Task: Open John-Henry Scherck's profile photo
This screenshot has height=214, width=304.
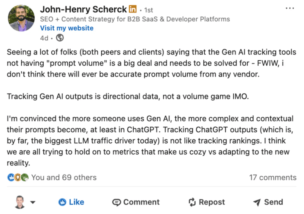Action: [21, 18]
